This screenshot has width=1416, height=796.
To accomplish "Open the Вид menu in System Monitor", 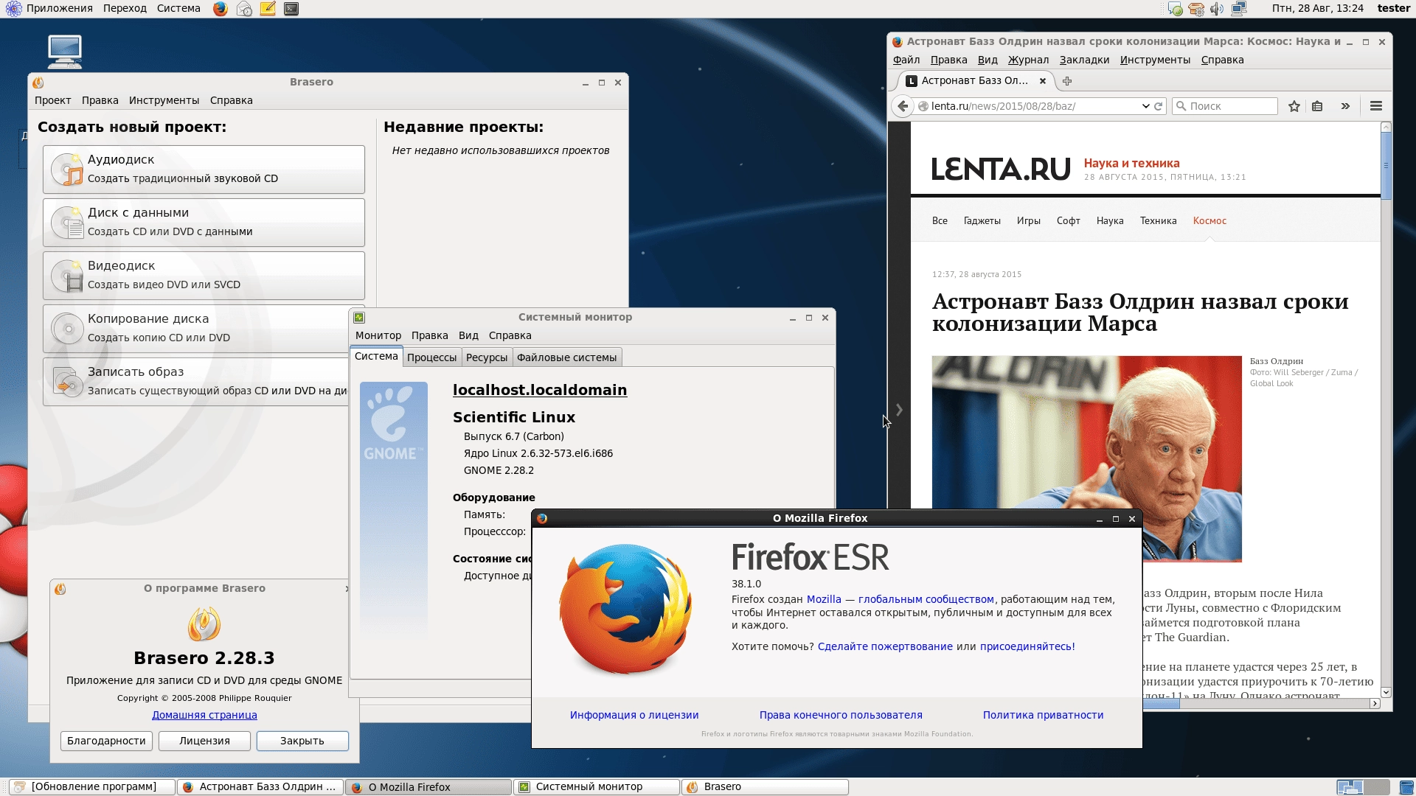I will (468, 336).
